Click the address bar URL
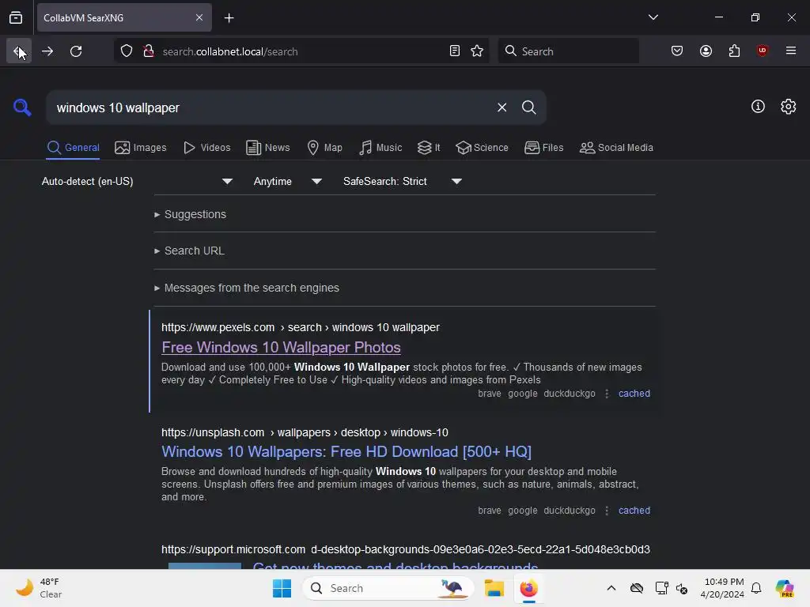The width and height of the screenshot is (810, 607). [230, 51]
